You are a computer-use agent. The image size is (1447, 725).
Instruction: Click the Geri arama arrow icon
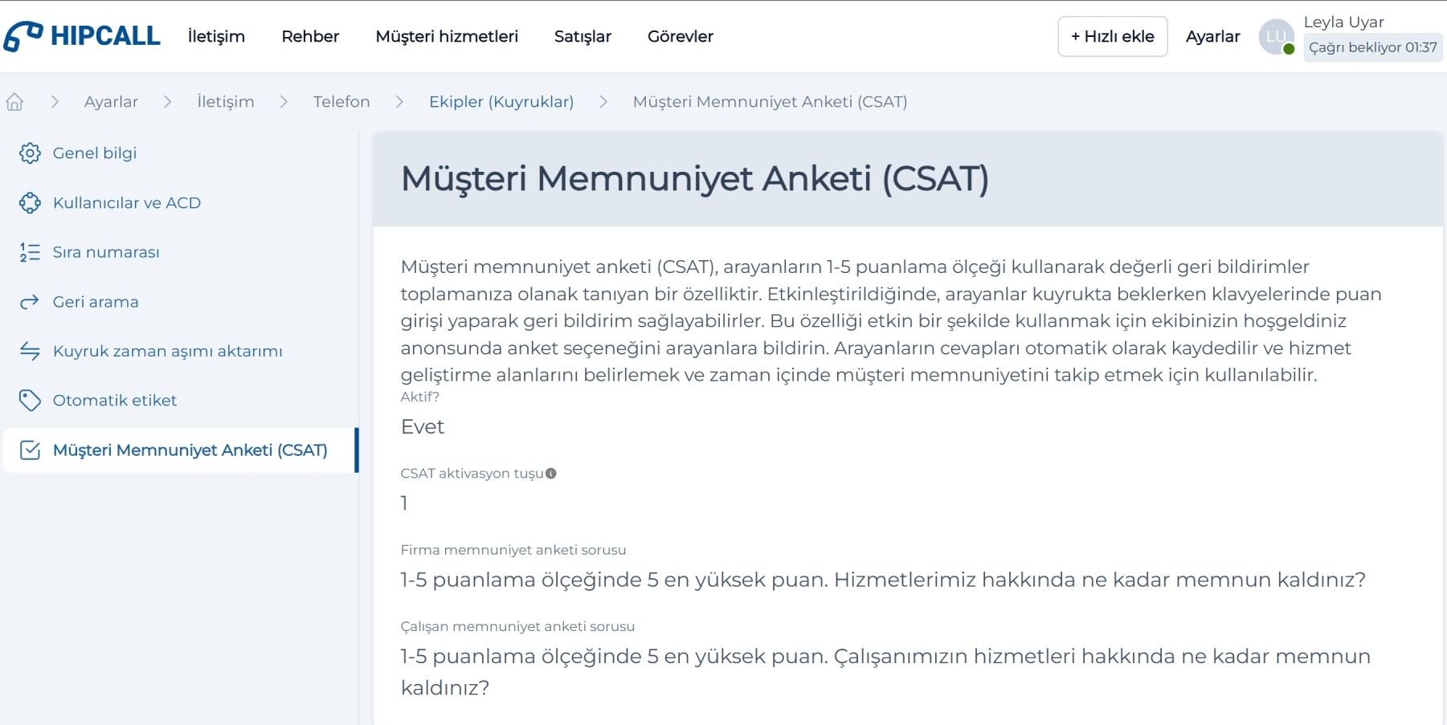coord(30,302)
